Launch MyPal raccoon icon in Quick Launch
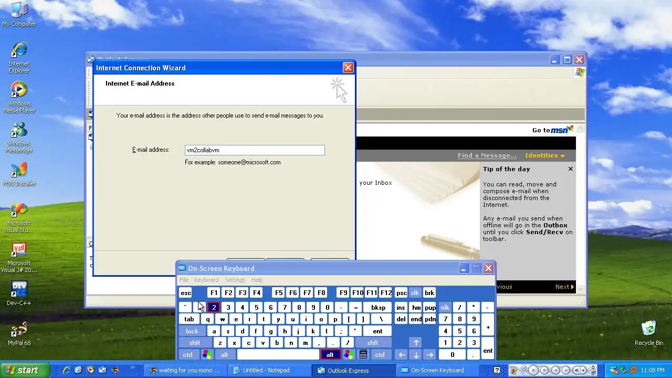Viewport: 672px width, 378px height. click(x=115, y=370)
